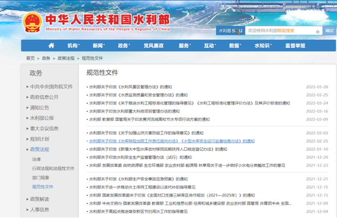Image resolution: width=337 pixels, height=218 pixels.
Task: Click the gear icon in search box
Action: pos(318,32)
